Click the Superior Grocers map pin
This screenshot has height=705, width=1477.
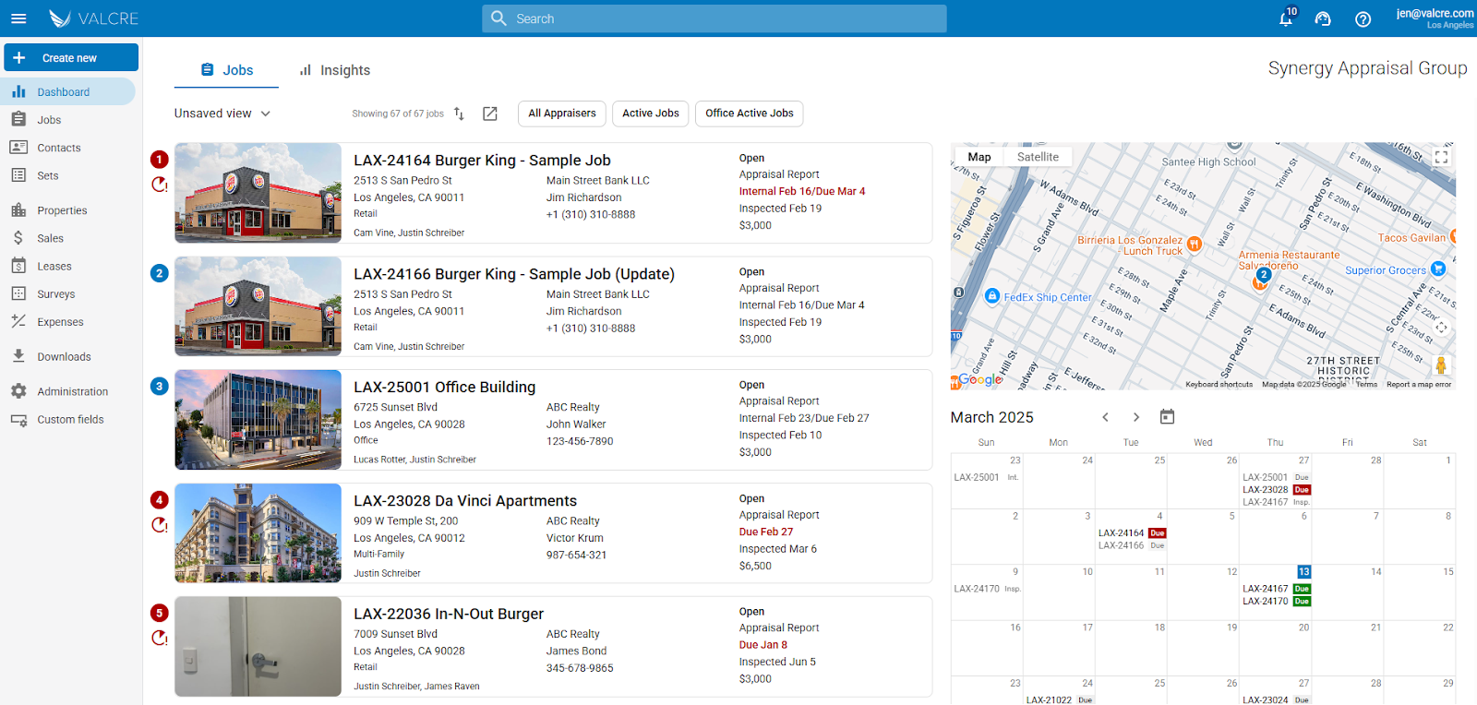pos(1437,269)
